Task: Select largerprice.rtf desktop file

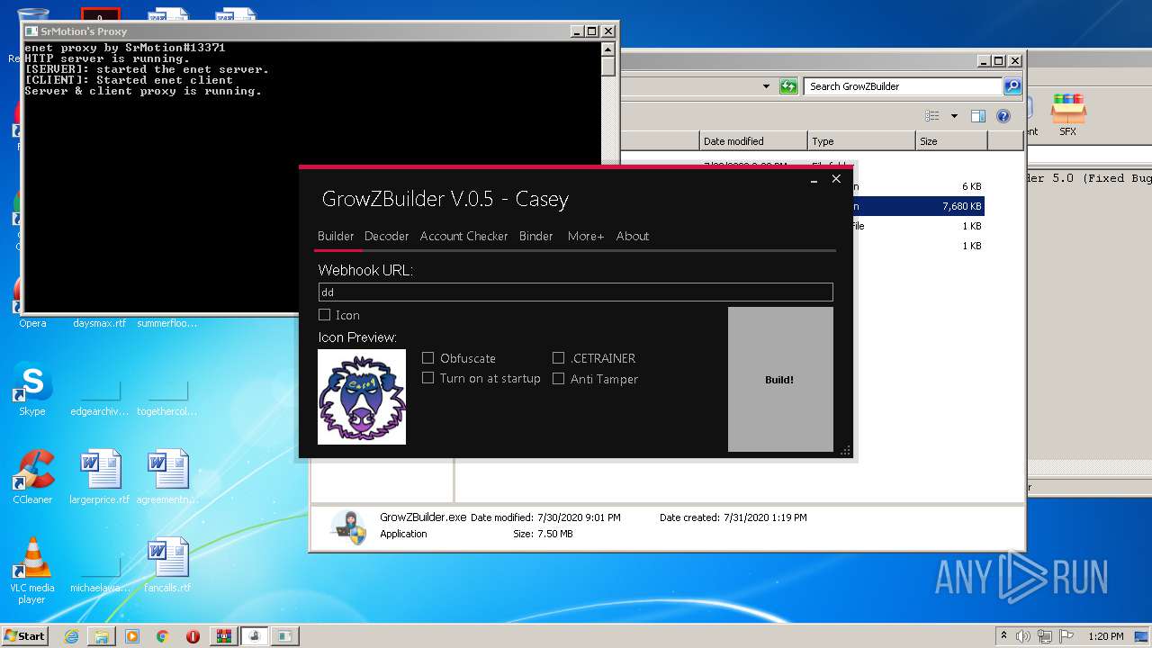Action: 100,477
